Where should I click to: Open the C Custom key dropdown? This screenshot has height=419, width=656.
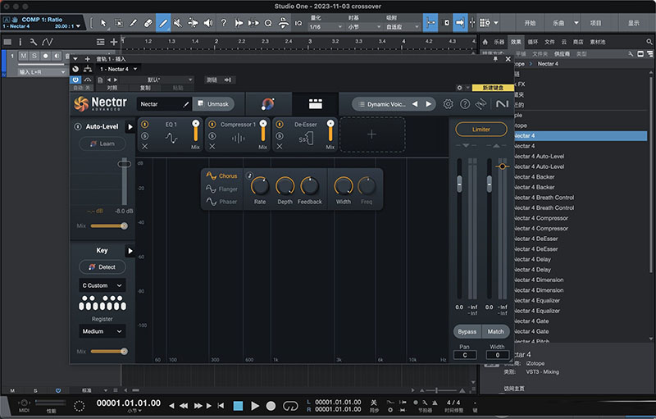tap(102, 285)
